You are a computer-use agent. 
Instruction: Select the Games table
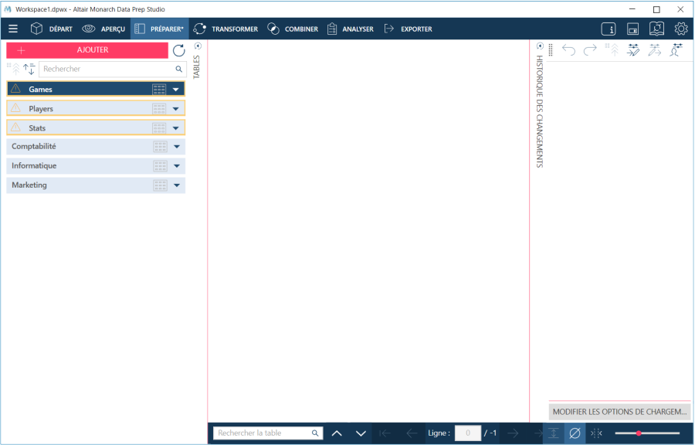click(x=96, y=89)
